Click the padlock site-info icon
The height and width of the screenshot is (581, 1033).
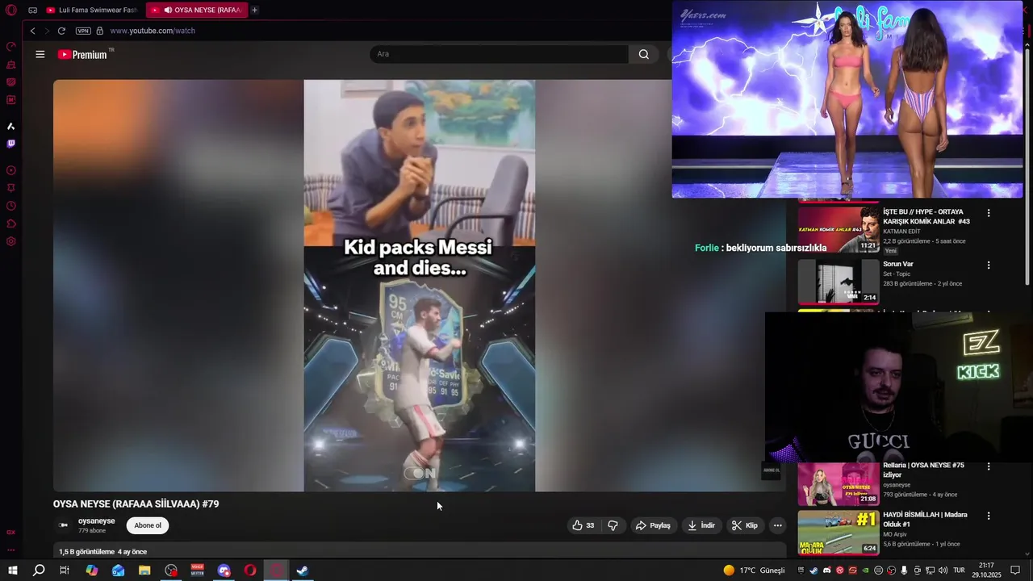point(100,31)
